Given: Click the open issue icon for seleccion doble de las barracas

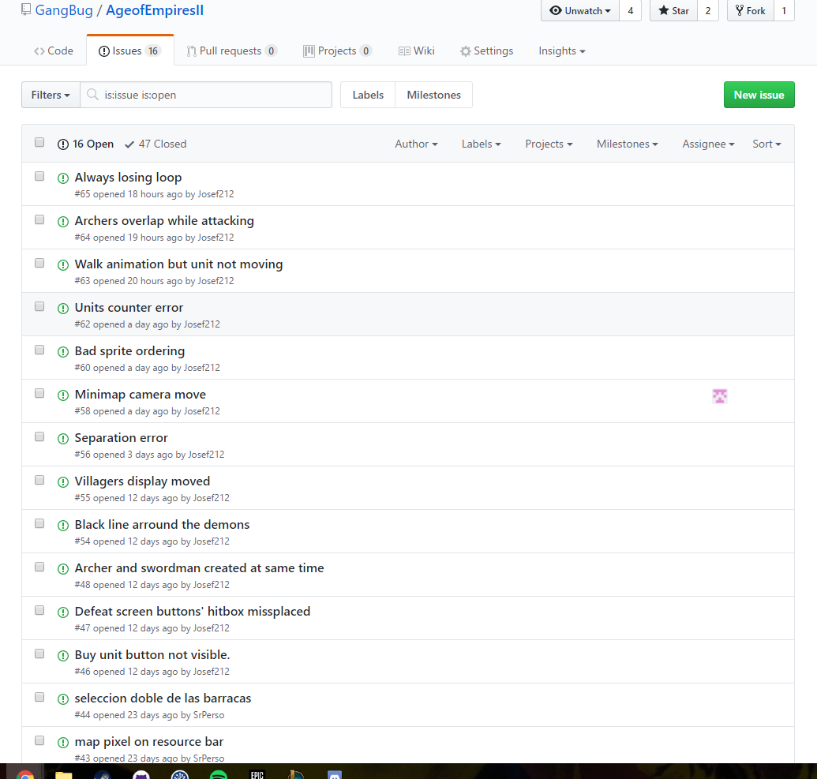Looking at the screenshot, I should point(63,698).
